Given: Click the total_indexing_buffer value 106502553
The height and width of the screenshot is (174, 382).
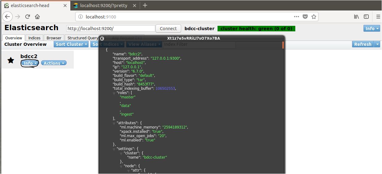Looking at the screenshot, I should point(165,88).
